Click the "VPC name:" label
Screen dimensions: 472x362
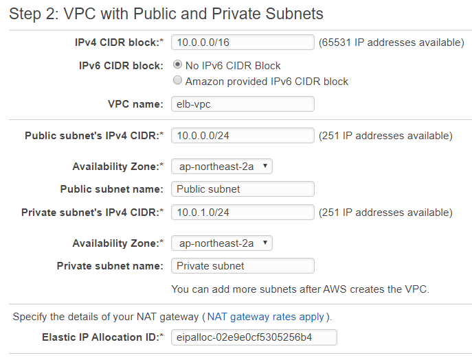click(135, 104)
